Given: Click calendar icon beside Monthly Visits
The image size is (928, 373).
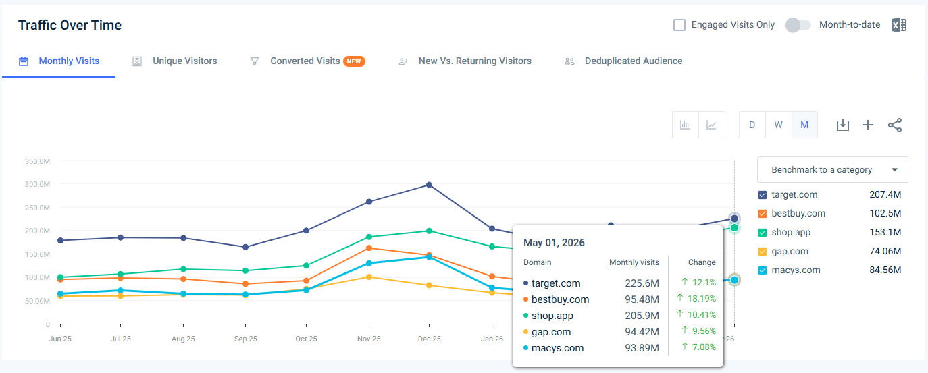Looking at the screenshot, I should (24, 61).
